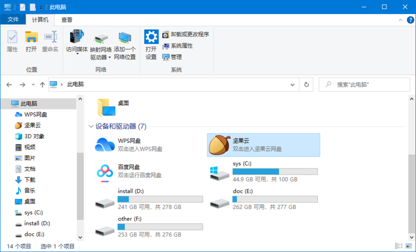Click 系统属性 in ribbon
The height and width of the screenshot is (252, 416).
[x=178, y=46]
